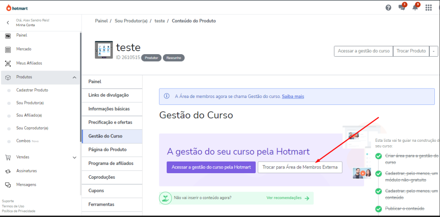Open Minha Conta link
Screen dimensions: 440x217
click(x=25, y=25)
